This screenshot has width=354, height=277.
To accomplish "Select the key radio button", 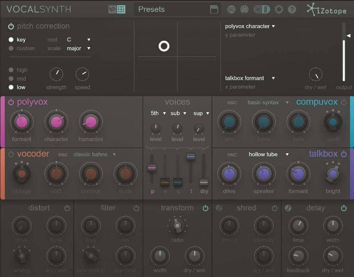I will click(x=11, y=40).
